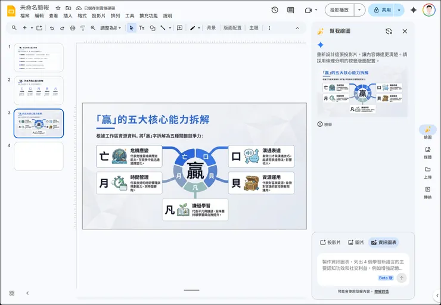The height and width of the screenshot is (305, 441).
Task: Click the zoom magnifier icon
Action: 93,28
